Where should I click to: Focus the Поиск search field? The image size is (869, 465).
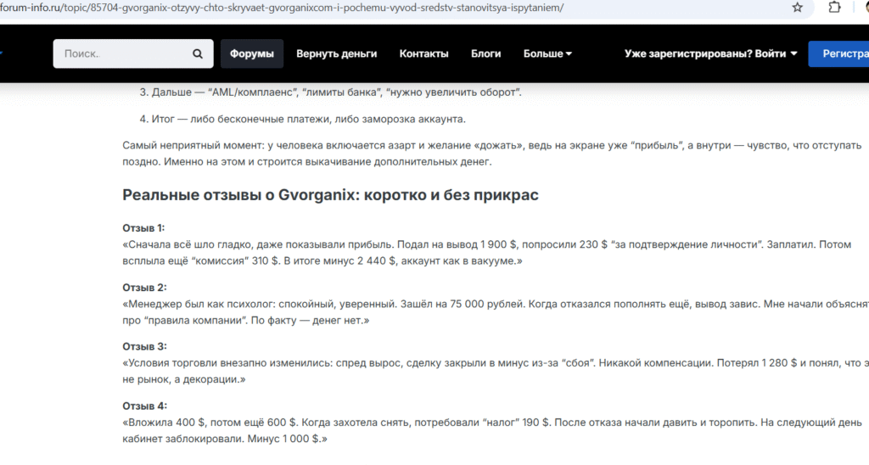coord(123,53)
